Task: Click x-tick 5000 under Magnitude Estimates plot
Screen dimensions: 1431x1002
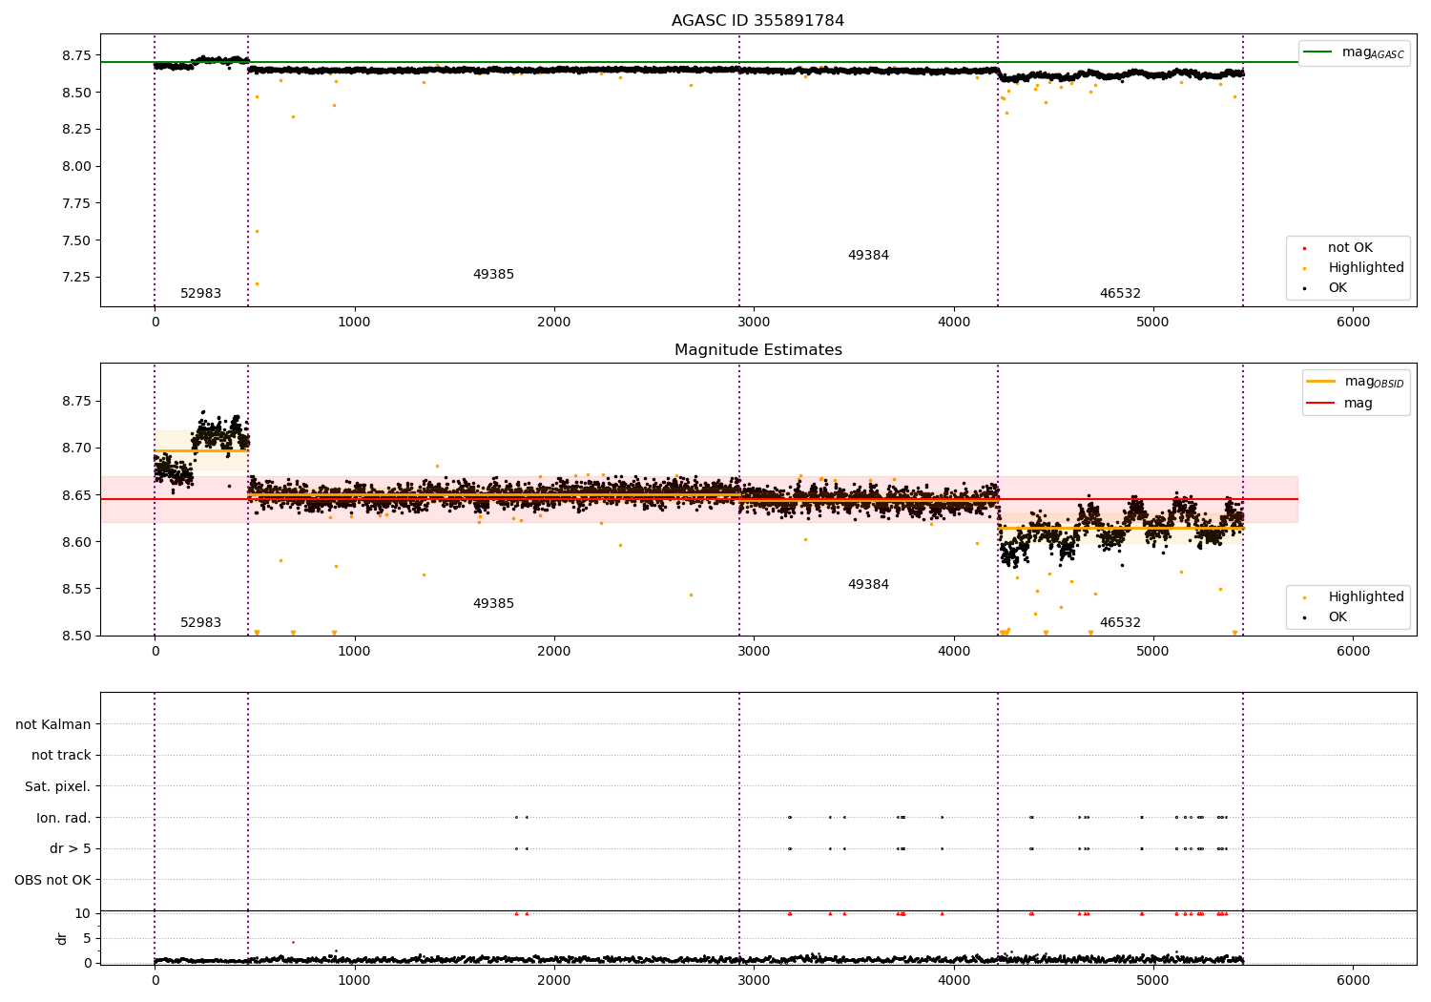Action: 1153,652
